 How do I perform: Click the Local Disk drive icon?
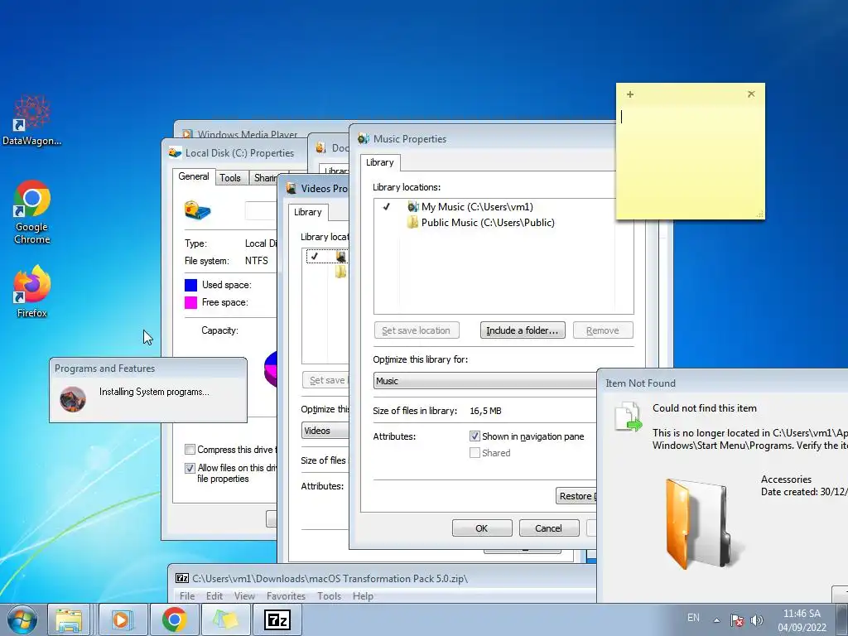coord(197,210)
